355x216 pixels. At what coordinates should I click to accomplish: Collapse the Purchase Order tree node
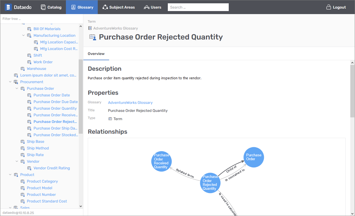point(17,88)
